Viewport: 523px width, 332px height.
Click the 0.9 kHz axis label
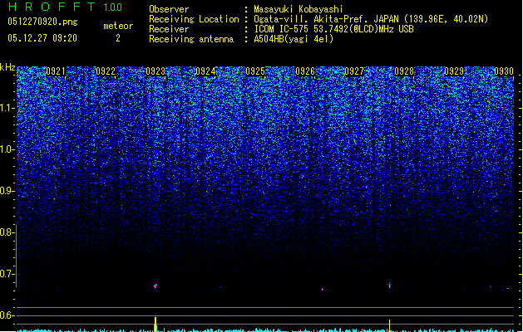(7, 191)
